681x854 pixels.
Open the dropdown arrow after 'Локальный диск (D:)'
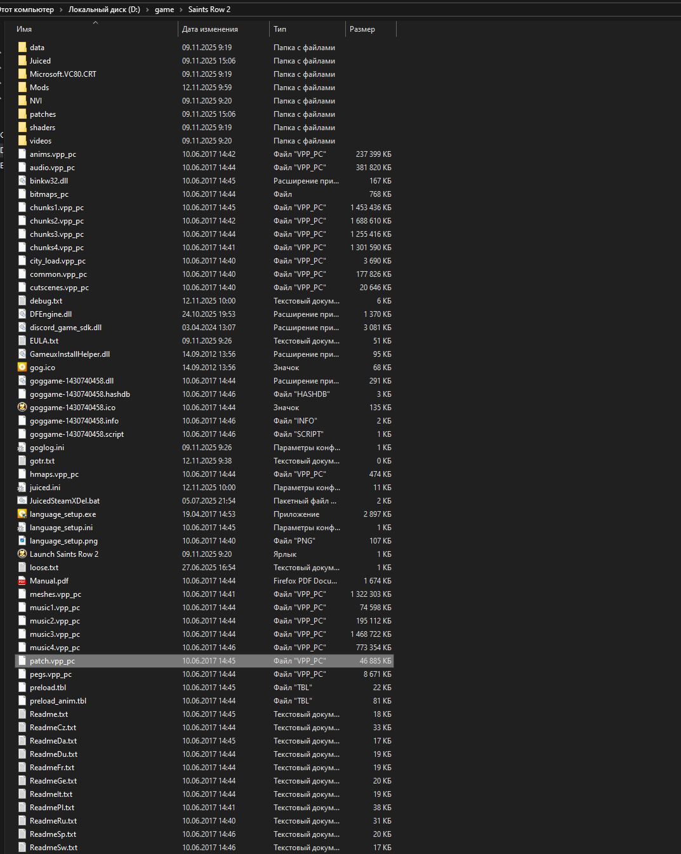coord(147,10)
